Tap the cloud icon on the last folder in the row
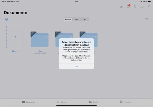This screenshot has height=107, width=153. 81,33
